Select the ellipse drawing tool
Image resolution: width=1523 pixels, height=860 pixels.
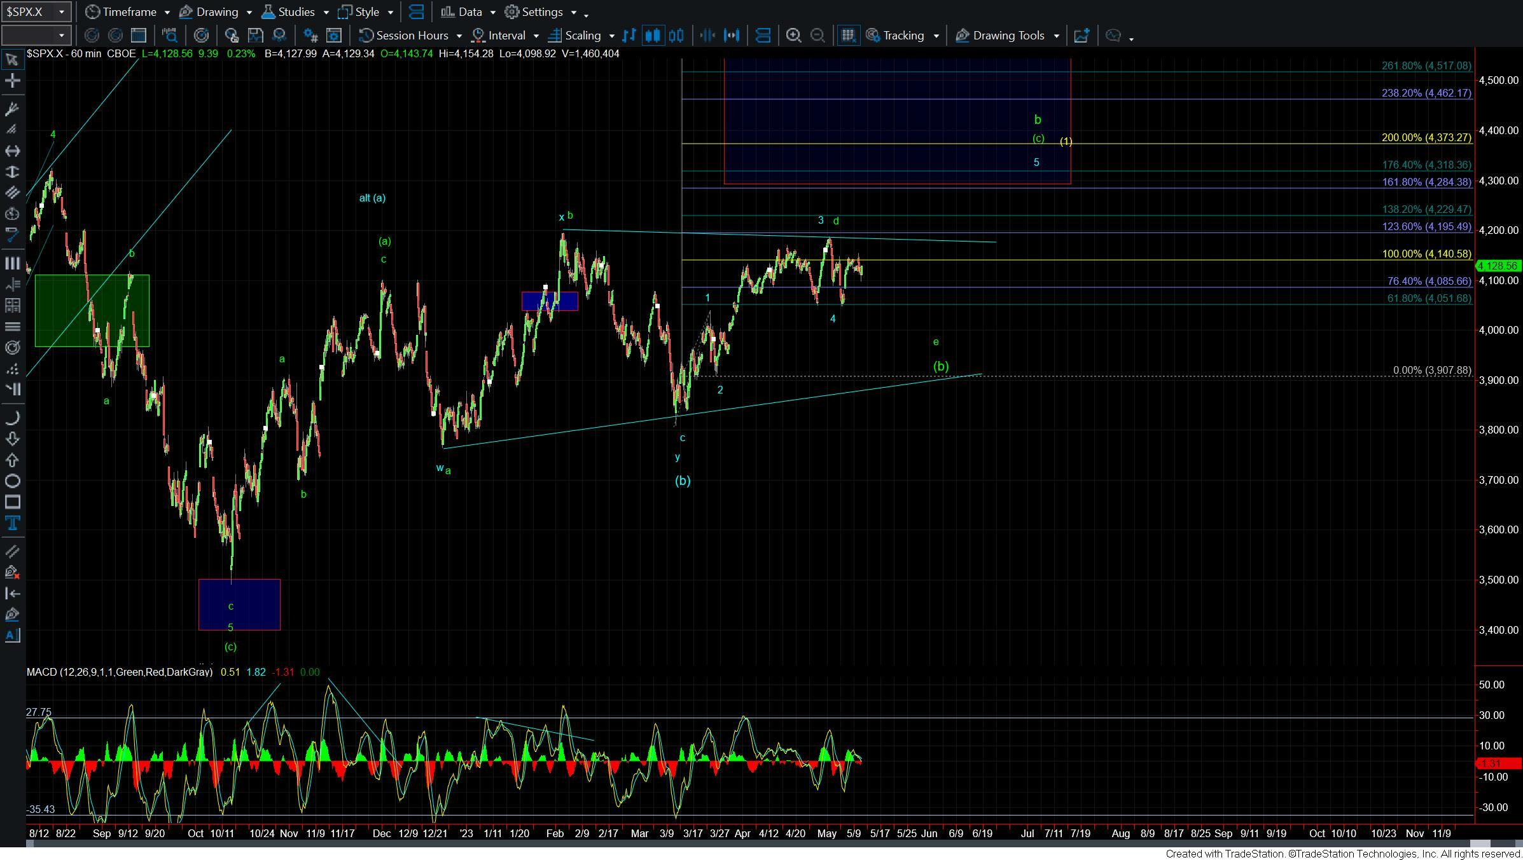(11, 481)
